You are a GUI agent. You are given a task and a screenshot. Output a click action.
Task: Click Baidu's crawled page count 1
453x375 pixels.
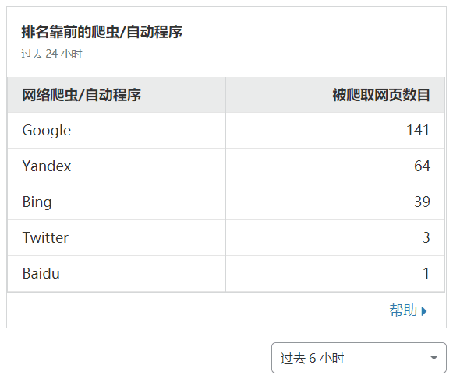click(426, 273)
